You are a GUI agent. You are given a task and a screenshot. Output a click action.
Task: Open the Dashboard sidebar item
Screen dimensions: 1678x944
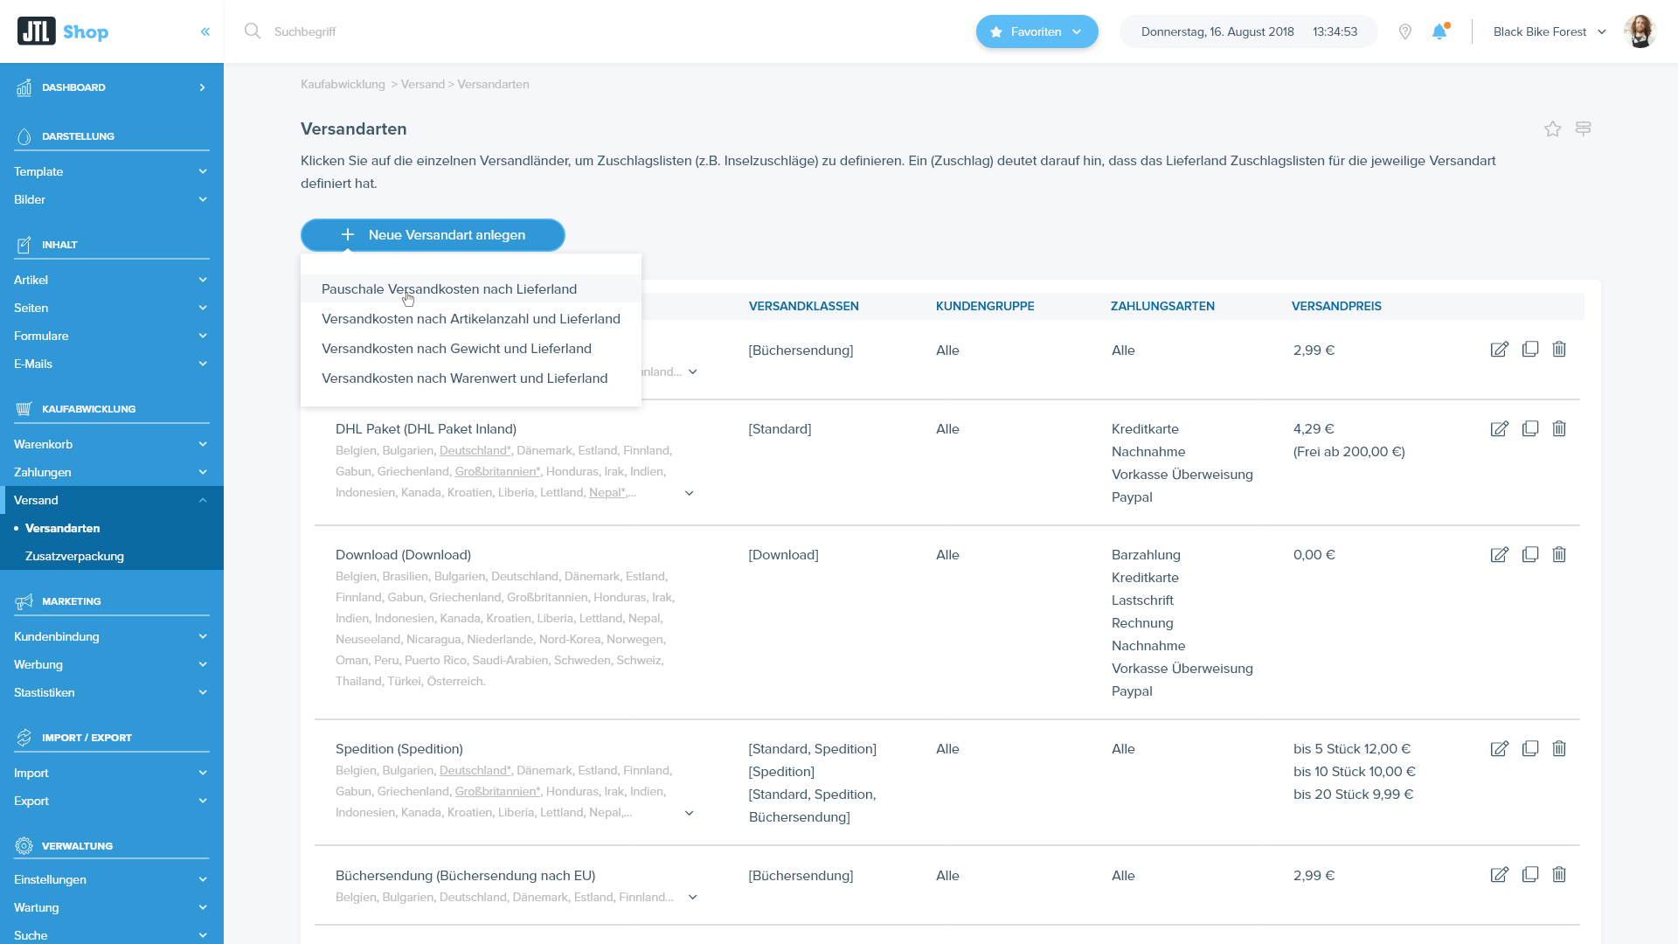(111, 87)
